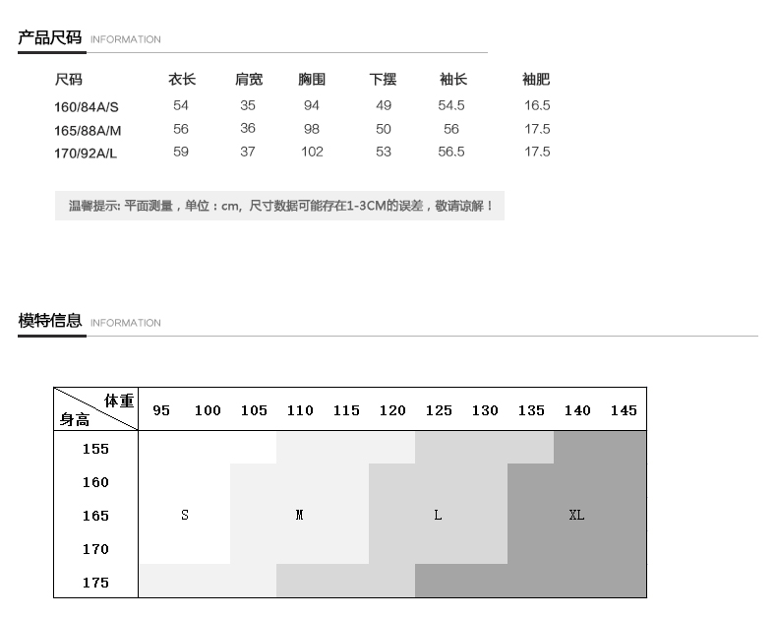Image resolution: width=777 pixels, height=618 pixels.
Task: Click the S label in the size chart
Action: click(185, 516)
